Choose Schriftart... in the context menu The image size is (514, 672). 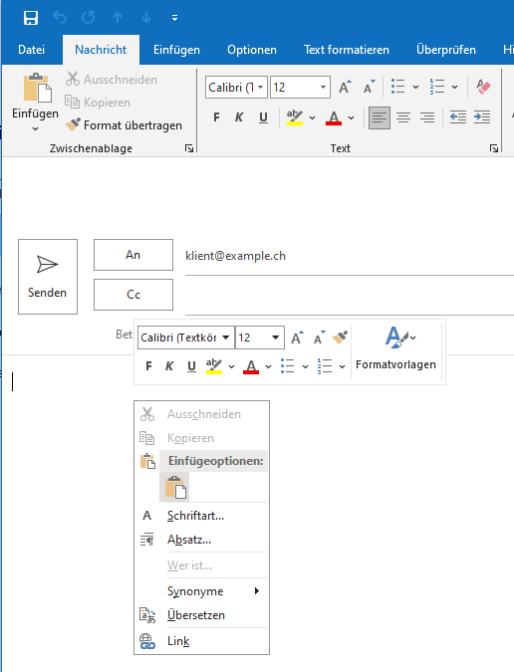pyautogui.click(x=201, y=516)
